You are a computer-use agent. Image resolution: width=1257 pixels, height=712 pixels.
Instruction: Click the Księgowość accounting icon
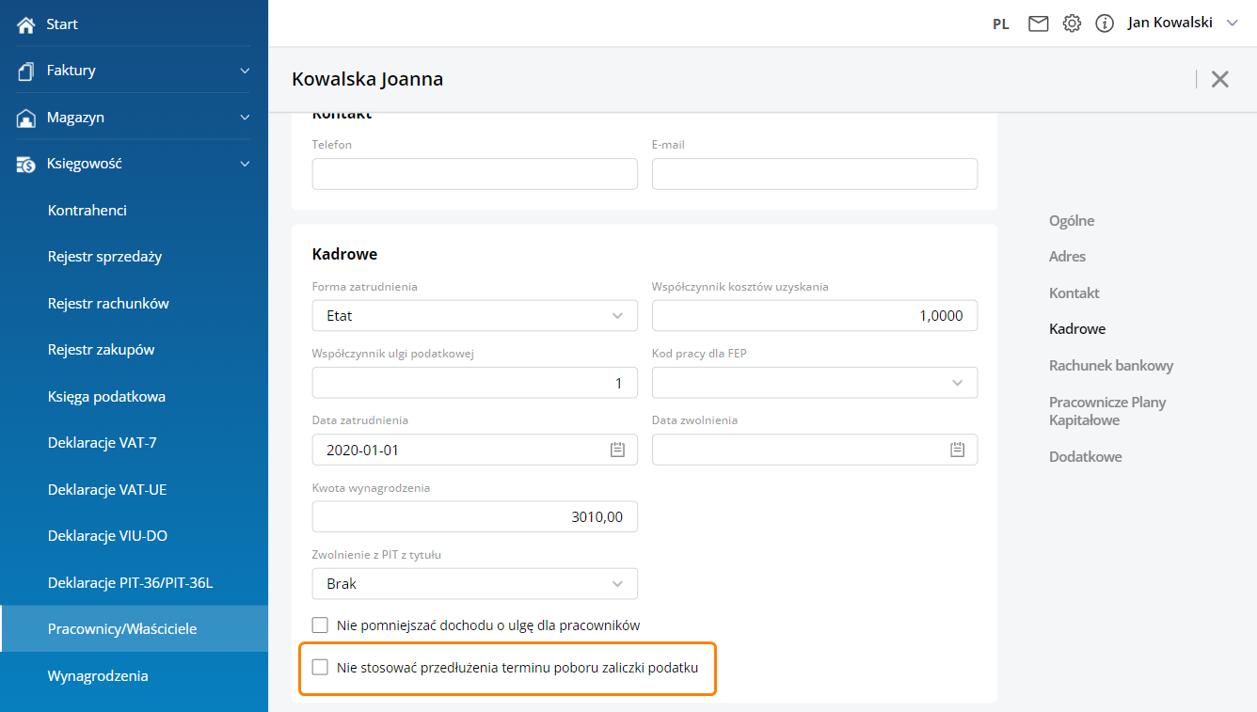click(x=26, y=164)
